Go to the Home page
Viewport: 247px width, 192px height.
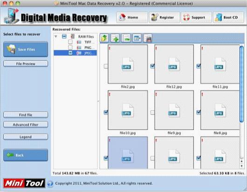click(132, 18)
